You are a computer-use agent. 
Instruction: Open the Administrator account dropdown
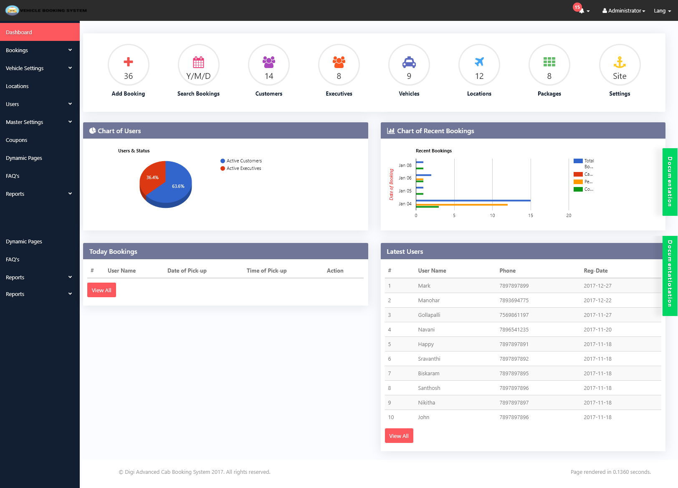point(624,11)
